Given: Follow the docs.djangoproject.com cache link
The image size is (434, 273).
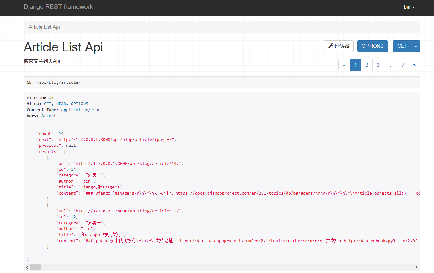Looking at the screenshot, I should point(240,241).
